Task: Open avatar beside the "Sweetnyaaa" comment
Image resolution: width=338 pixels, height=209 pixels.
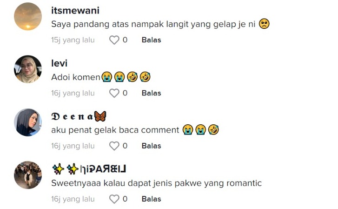Action: pyautogui.click(x=28, y=175)
